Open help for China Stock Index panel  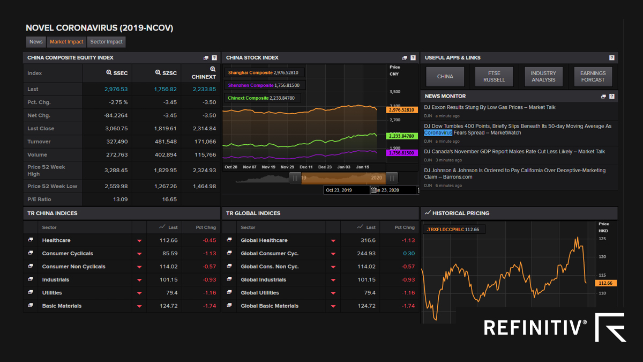413,58
